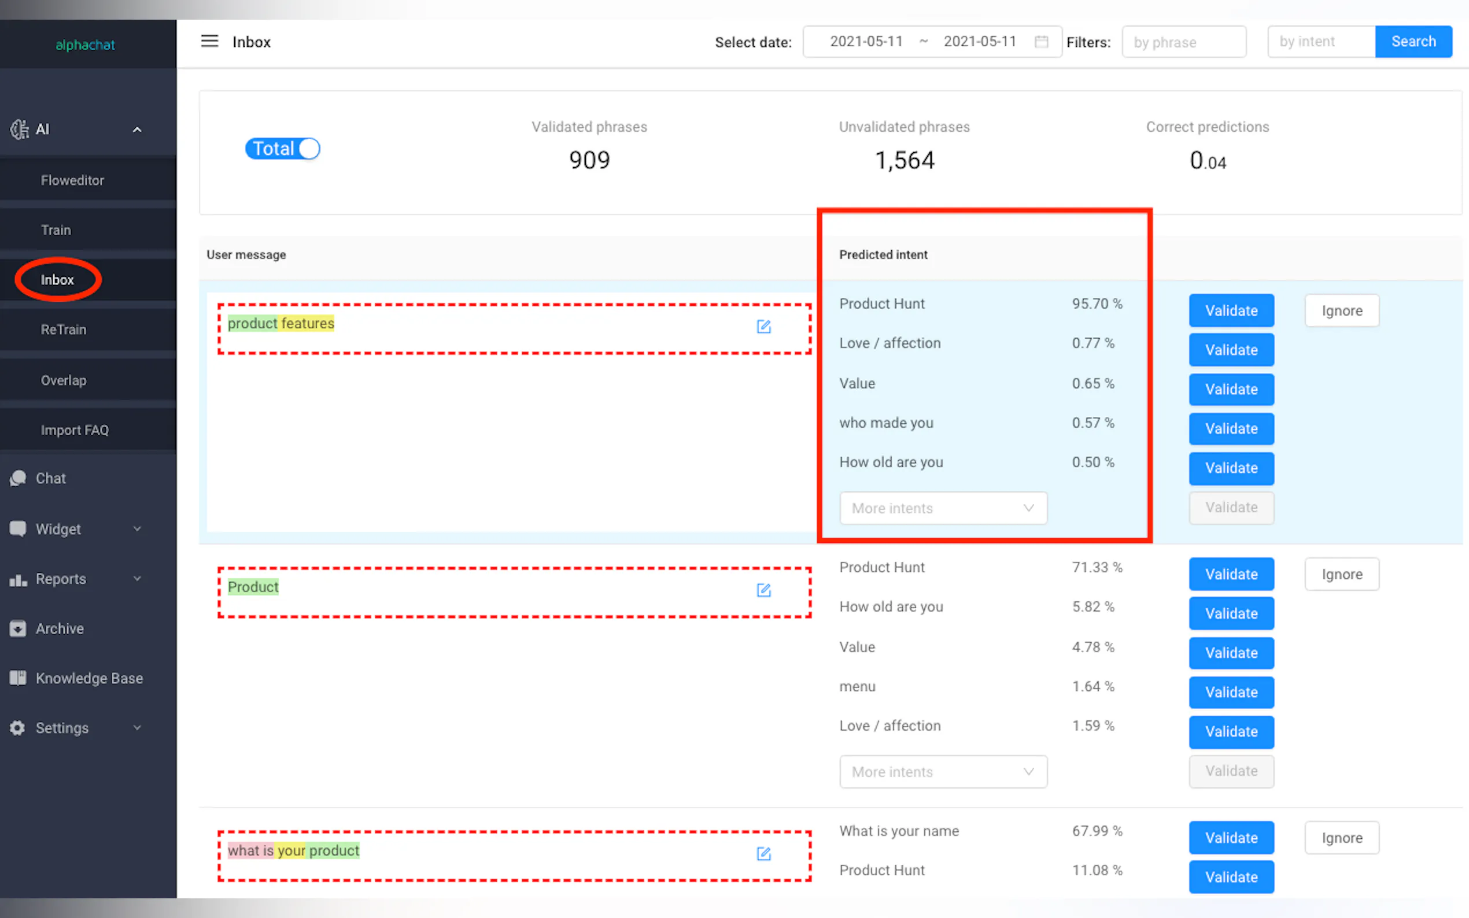Expand the Reports menu chevron
This screenshot has width=1469, height=918.
[x=137, y=579]
